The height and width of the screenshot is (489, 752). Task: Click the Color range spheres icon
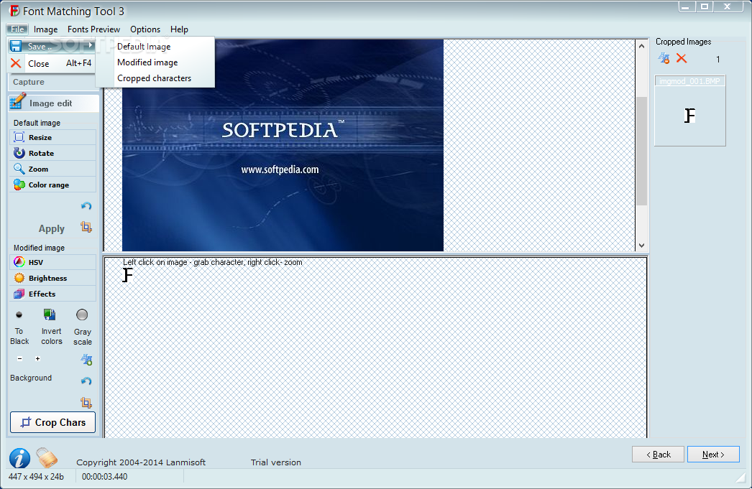click(19, 185)
